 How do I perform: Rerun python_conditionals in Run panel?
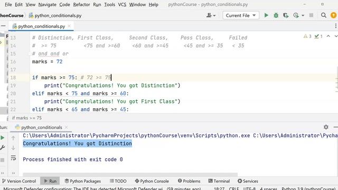coord(2,138)
